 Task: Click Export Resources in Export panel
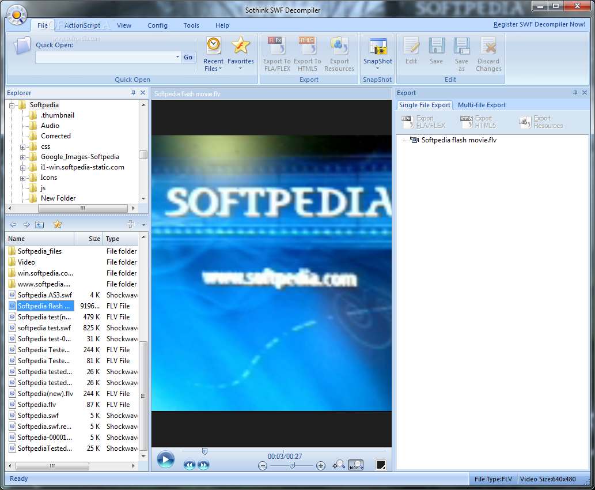[x=541, y=122]
